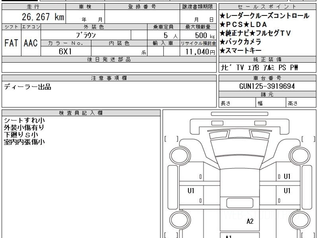Select the シートすれ小 inspector note
The height and width of the screenshot is (238, 318).
tap(24, 121)
